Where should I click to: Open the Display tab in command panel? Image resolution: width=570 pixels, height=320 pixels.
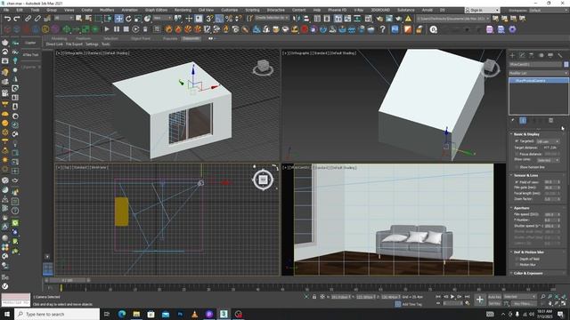550,55
